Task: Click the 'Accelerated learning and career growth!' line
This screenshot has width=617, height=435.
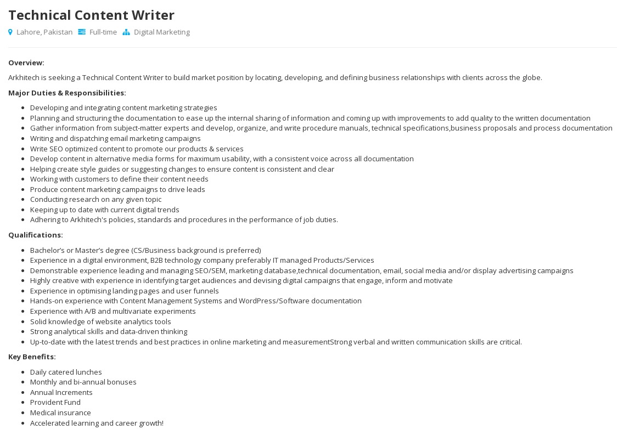Action: (x=97, y=423)
